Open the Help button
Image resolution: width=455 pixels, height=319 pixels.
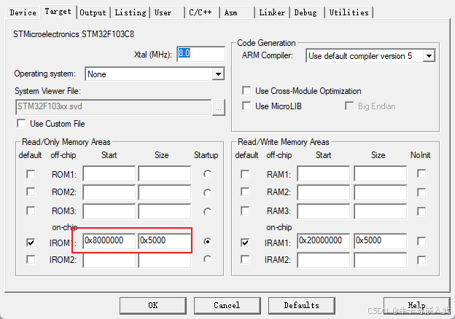416,305
